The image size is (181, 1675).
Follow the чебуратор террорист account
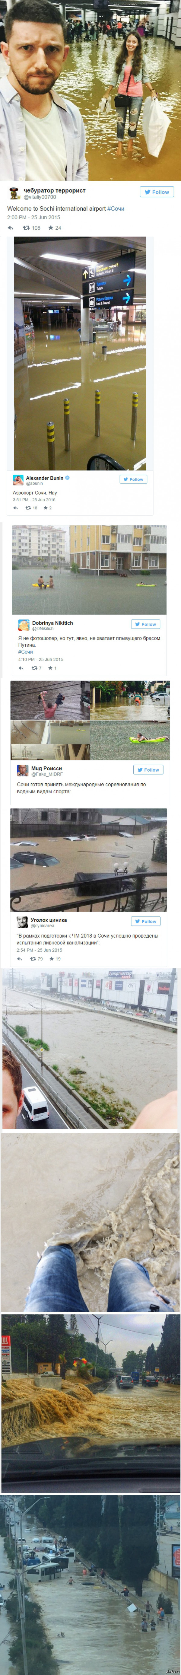point(156,192)
